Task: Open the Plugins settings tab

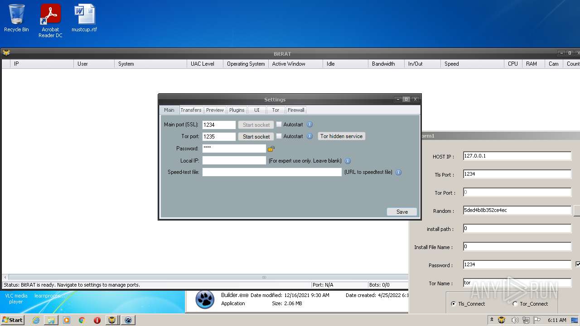Action: tap(237, 110)
